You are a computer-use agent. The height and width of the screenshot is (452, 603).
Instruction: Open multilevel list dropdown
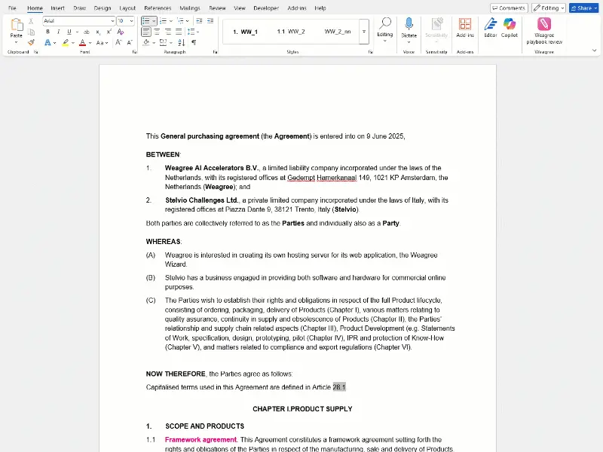pyautogui.click(x=187, y=21)
